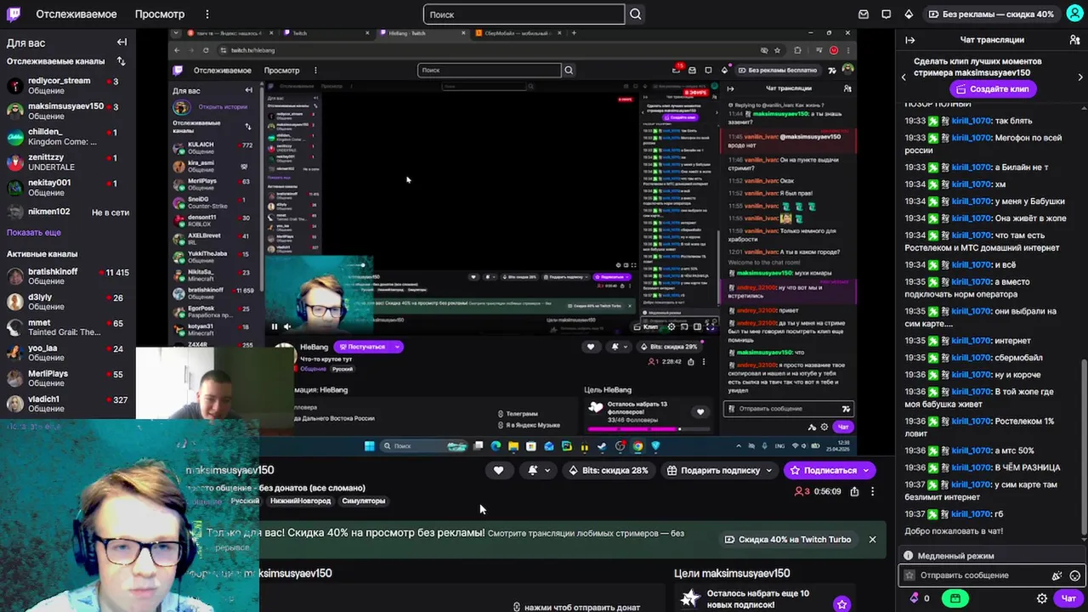Click the slow mode info icon
The width and height of the screenshot is (1088, 612).
pyautogui.click(x=909, y=556)
